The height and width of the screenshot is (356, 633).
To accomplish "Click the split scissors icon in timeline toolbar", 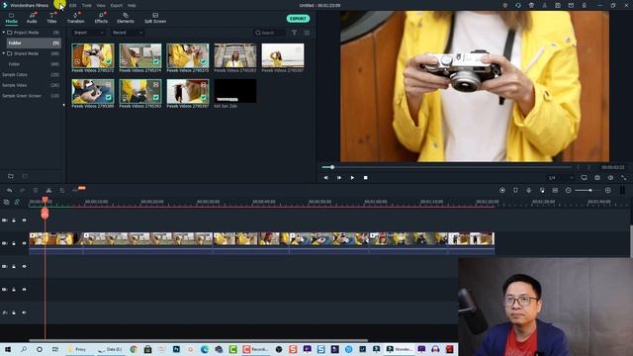I will coord(48,191).
